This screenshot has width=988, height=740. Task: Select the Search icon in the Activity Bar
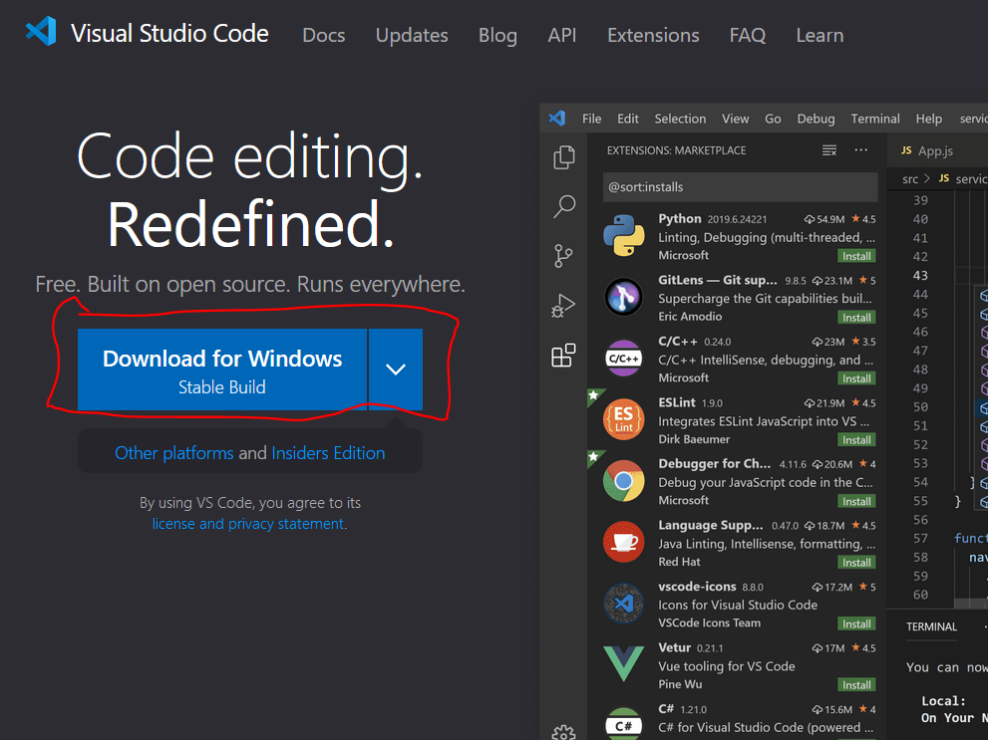click(563, 206)
